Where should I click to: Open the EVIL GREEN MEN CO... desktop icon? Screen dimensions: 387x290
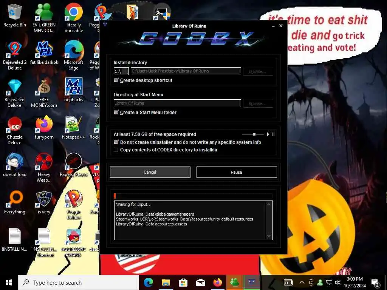click(44, 18)
